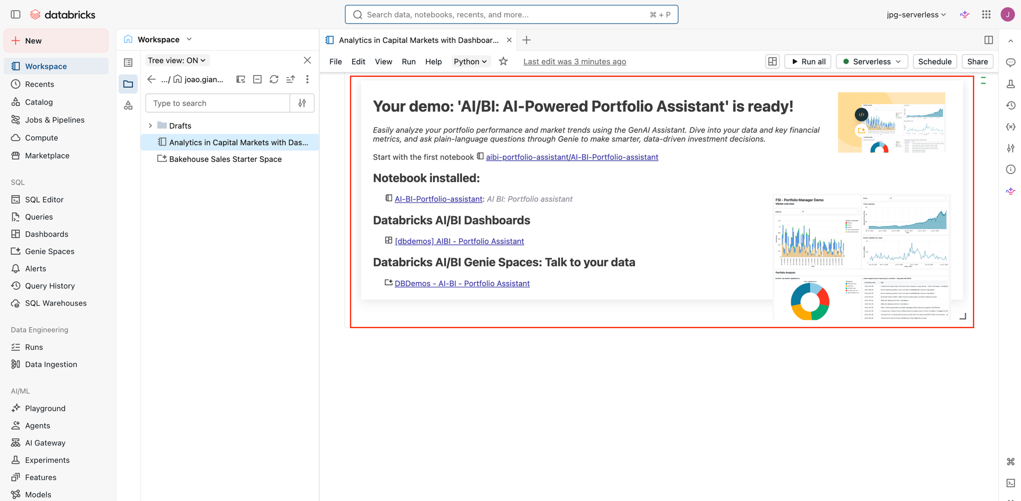Open the dashboard view grid icon next to Run all
Screen dimensions: 1021x501
(x=772, y=61)
